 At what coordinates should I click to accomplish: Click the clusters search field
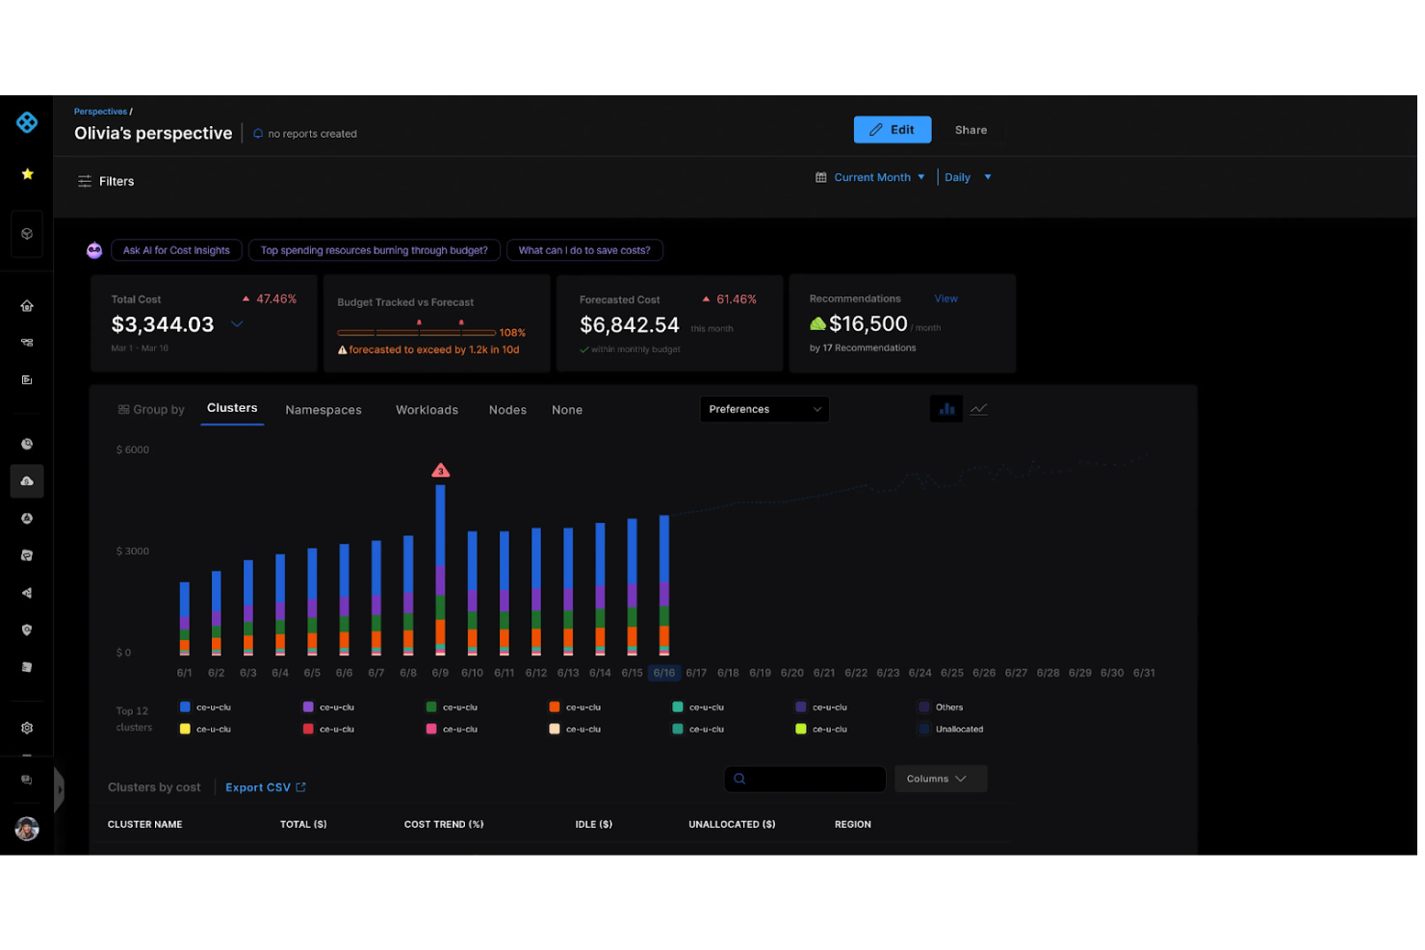tap(805, 779)
